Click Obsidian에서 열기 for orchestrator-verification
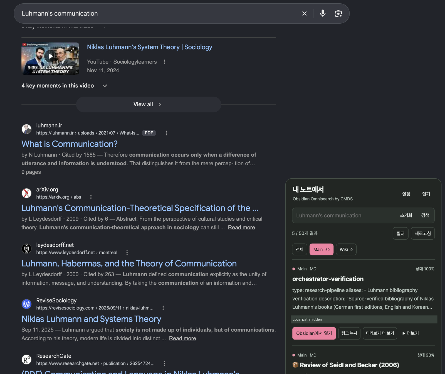The height and width of the screenshot is (374, 445). [314, 333]
